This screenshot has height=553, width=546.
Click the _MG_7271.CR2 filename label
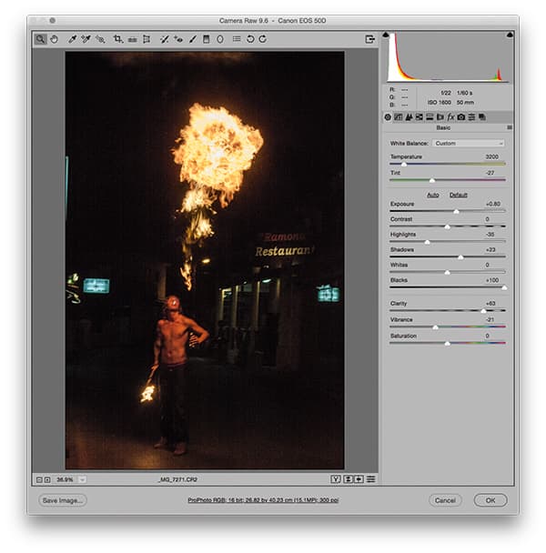[x=177, y=479]
